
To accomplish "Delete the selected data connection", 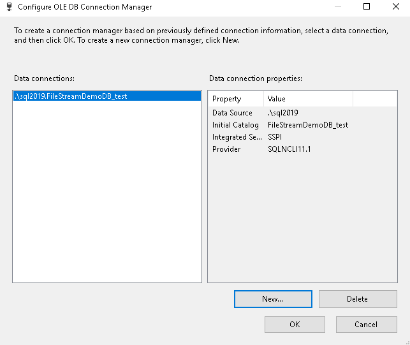I will (x=357, y=299).
